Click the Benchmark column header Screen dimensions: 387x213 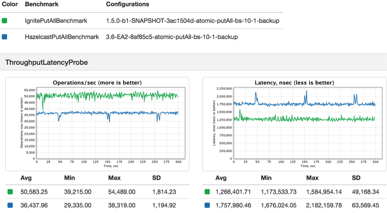click(x=42, y=4)
